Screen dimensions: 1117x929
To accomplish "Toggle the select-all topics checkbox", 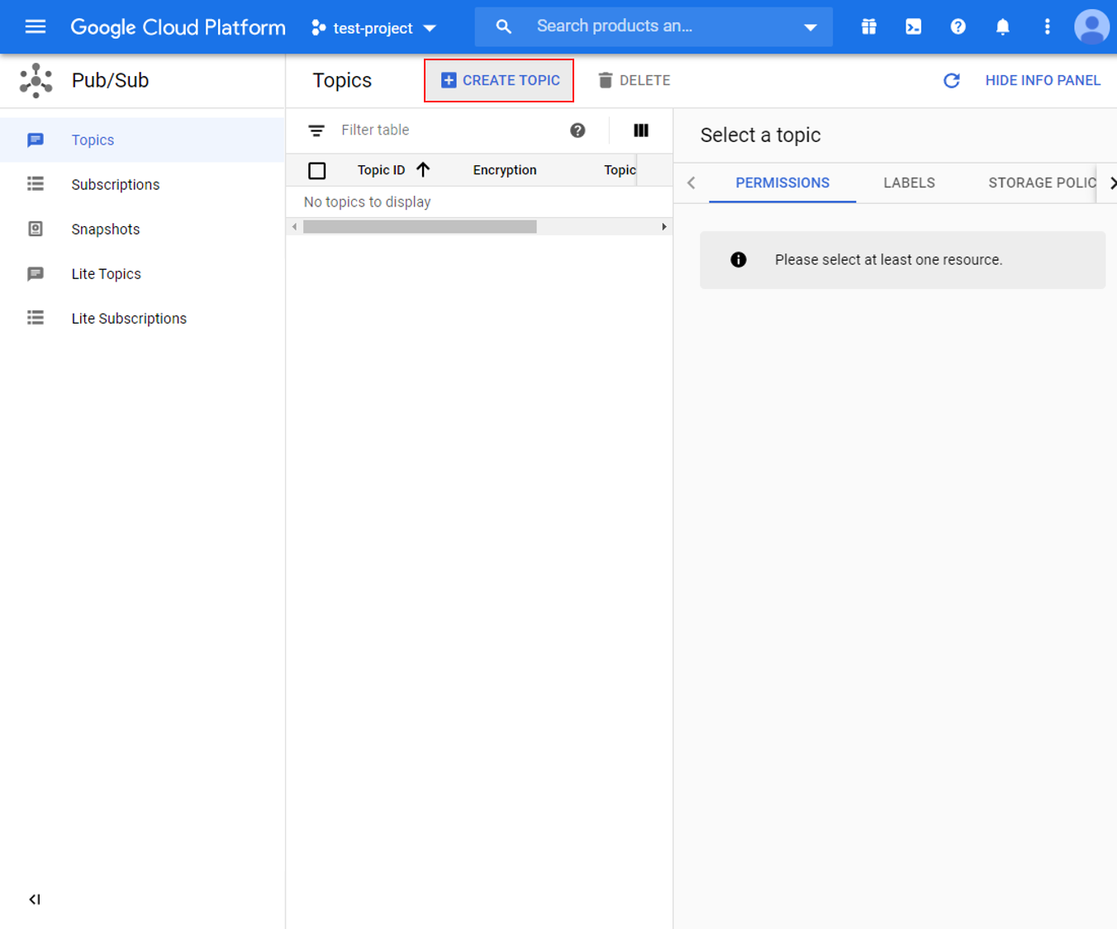I will click(x=316, y=171).
